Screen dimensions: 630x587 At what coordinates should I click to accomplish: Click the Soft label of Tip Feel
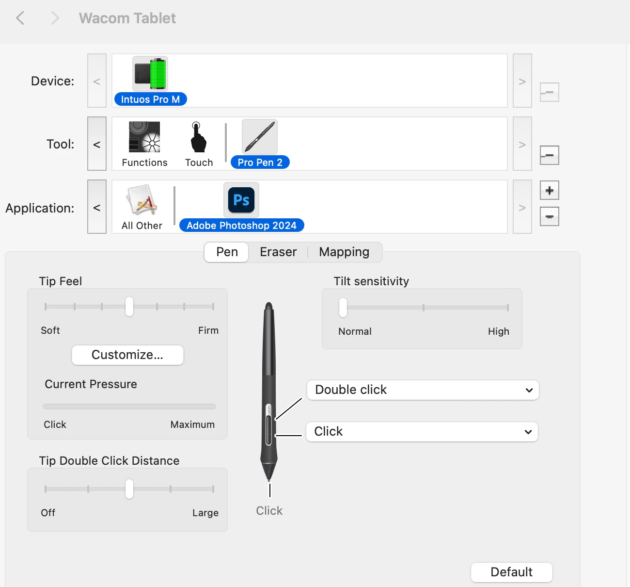point(50,330)
